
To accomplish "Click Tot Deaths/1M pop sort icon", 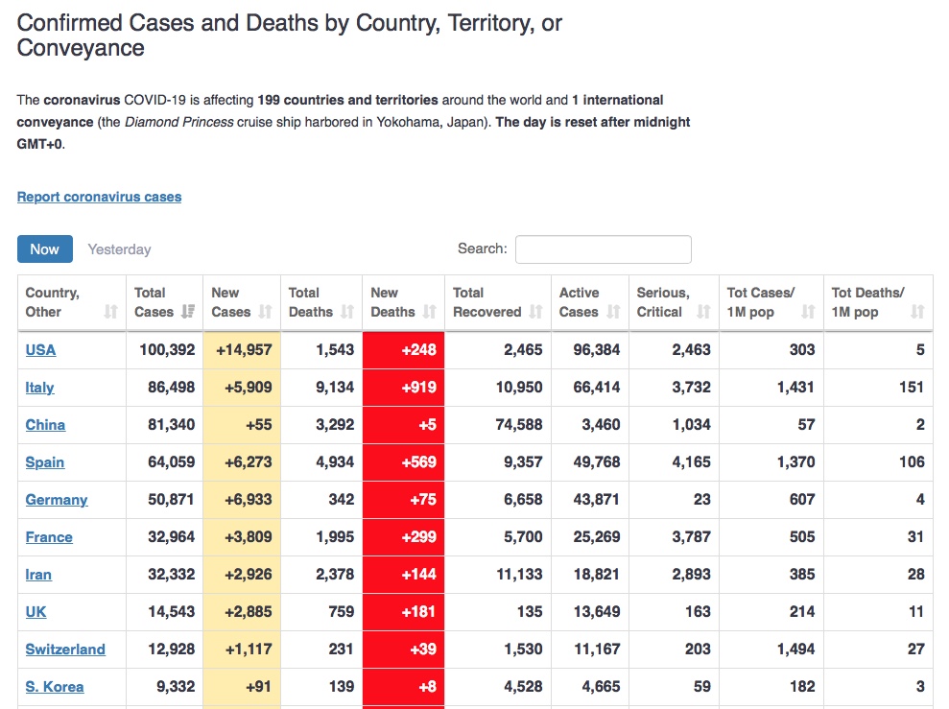I will point(917,312).
